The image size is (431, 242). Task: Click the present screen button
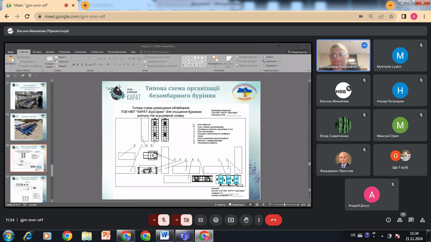231,220
